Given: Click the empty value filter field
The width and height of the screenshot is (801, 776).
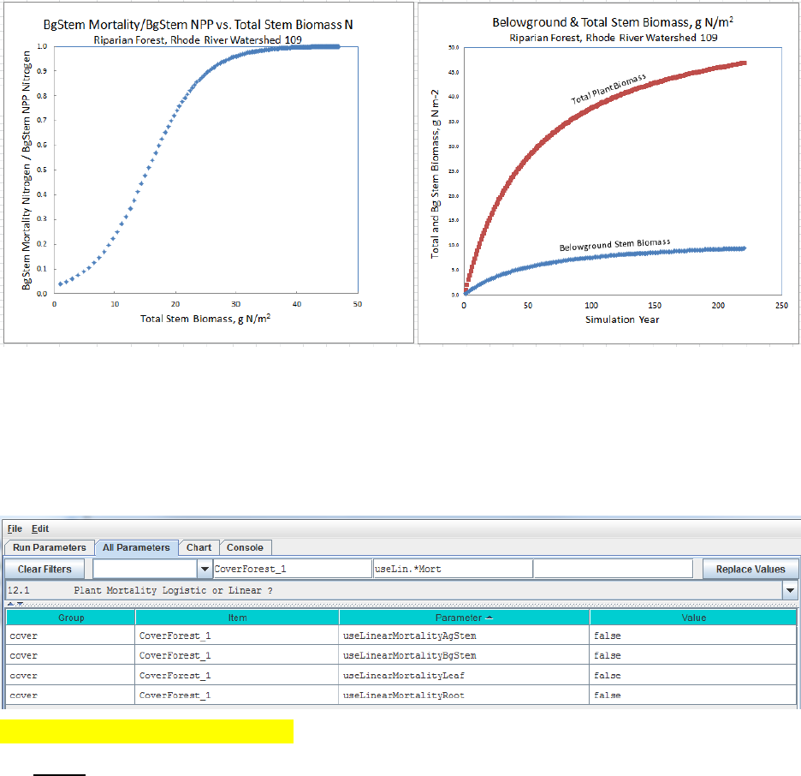Looking at the screenshot, I should click(x=613, y=569).
